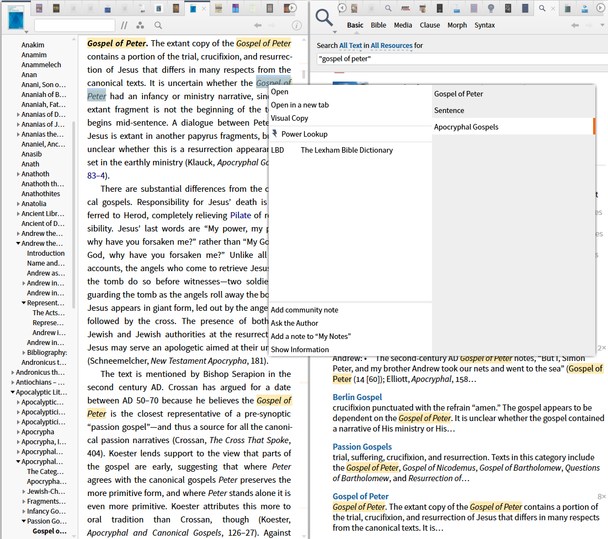The width and height of the screenshot is (608, 539).
Task: Open the Introduction contents entry
Action: tap(46, 253)
